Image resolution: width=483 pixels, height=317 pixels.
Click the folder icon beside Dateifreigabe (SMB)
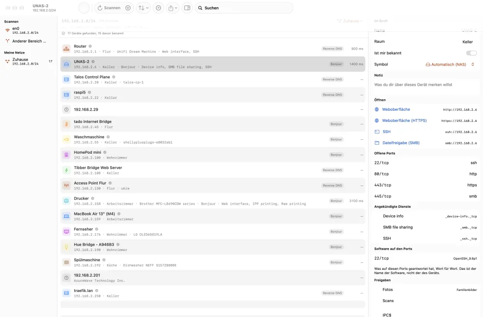[x=377, y=143]
